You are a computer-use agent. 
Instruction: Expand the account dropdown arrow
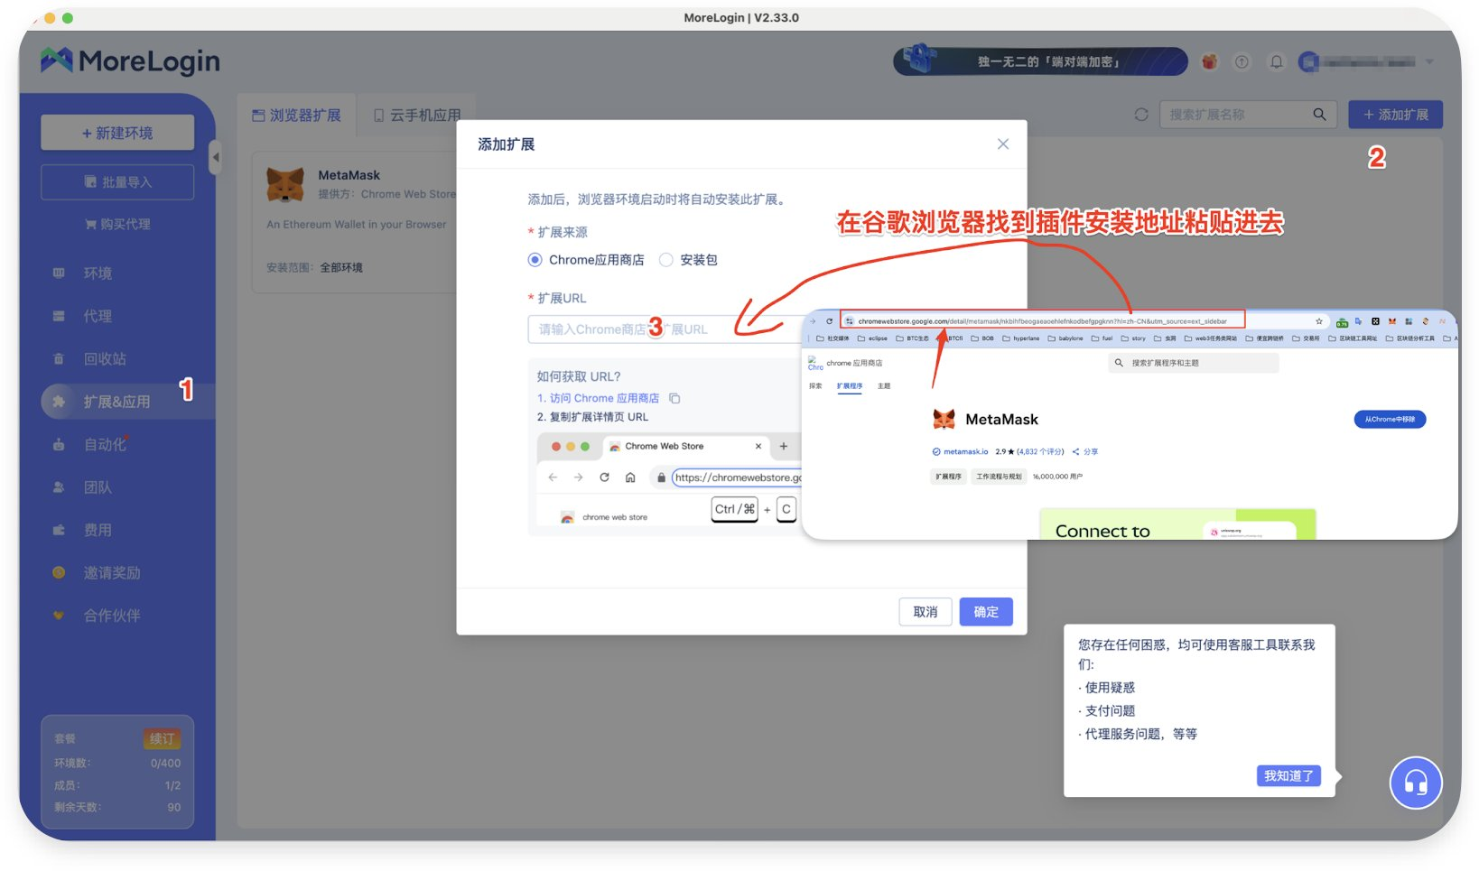[1429, 61]
